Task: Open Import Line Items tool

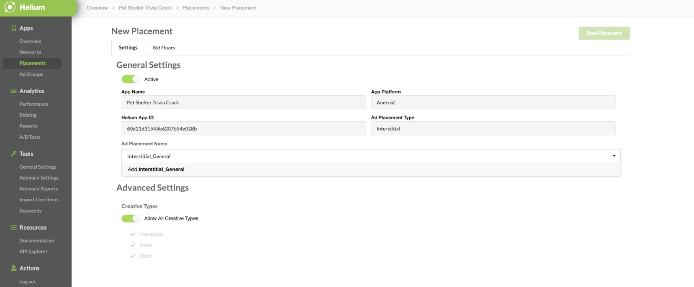Action: coord(39,200)
